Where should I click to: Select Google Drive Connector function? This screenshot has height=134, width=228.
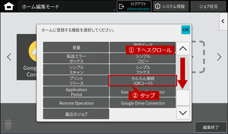(x=143, y=102)
